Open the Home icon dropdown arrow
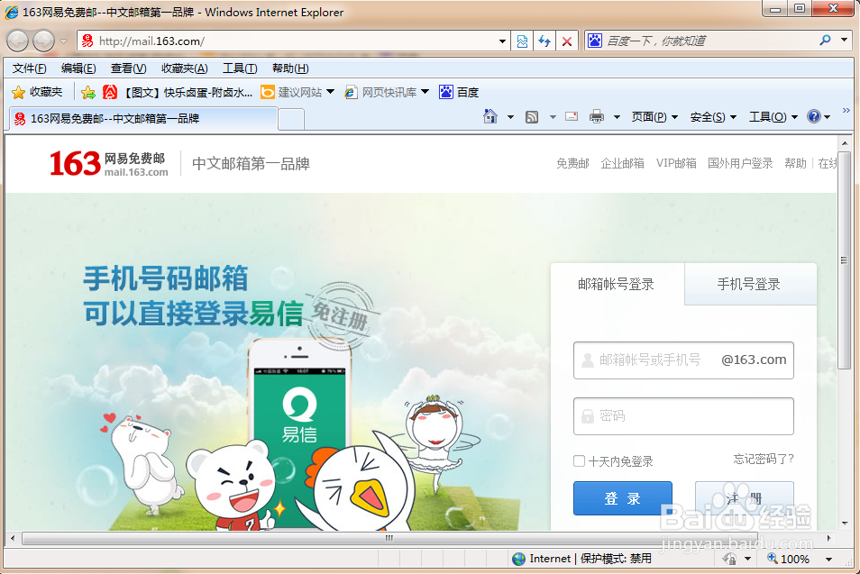The image size is (860, 574). pyautogui.click(x=510, y=117)
